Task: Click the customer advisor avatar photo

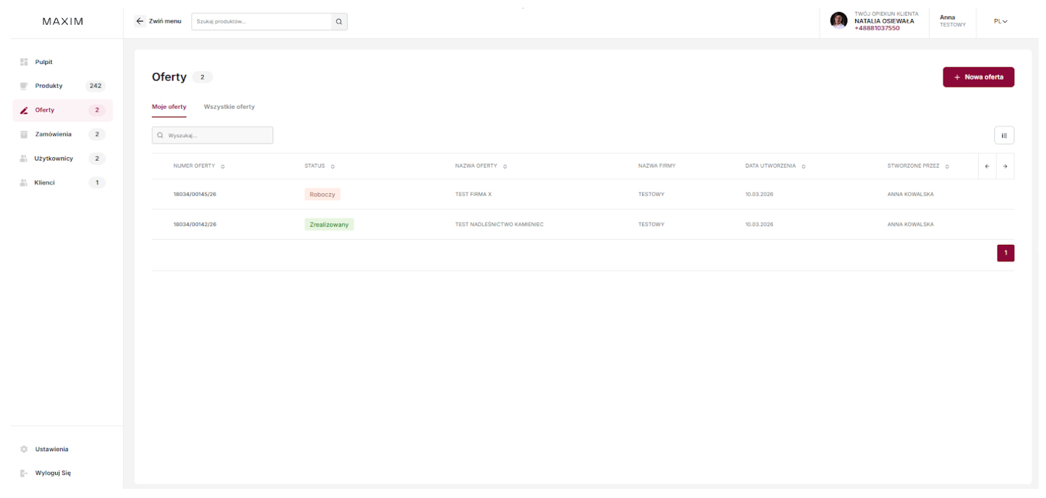Action: coord(838,21)
